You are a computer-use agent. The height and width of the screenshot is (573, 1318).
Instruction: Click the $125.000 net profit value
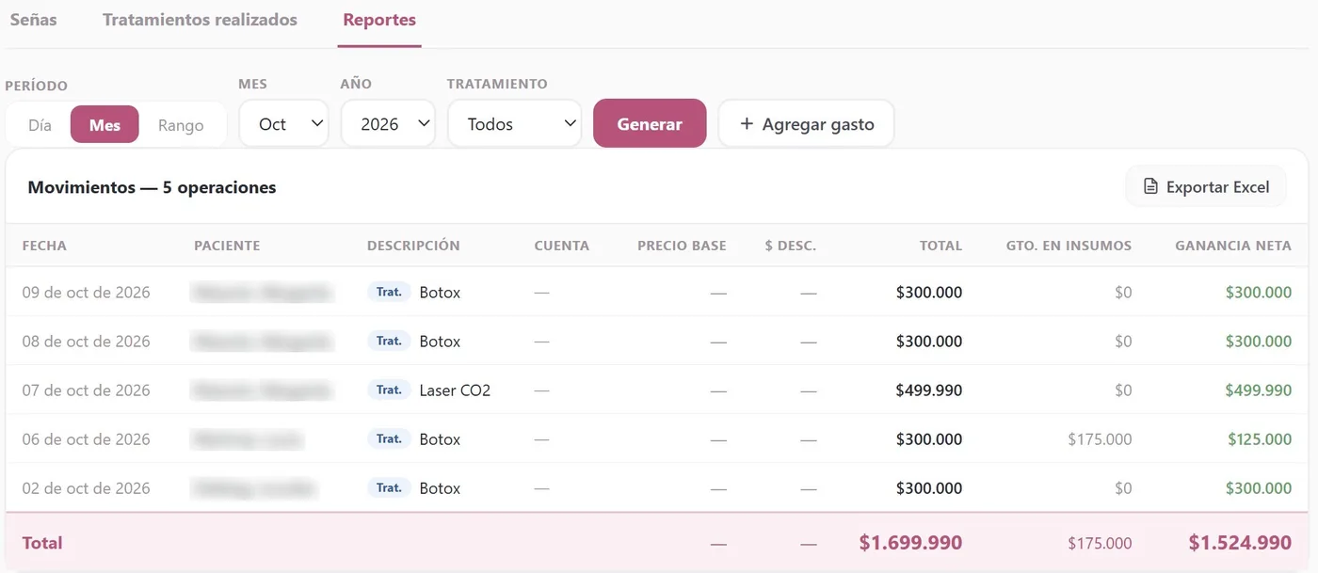tap(1260, 439)
